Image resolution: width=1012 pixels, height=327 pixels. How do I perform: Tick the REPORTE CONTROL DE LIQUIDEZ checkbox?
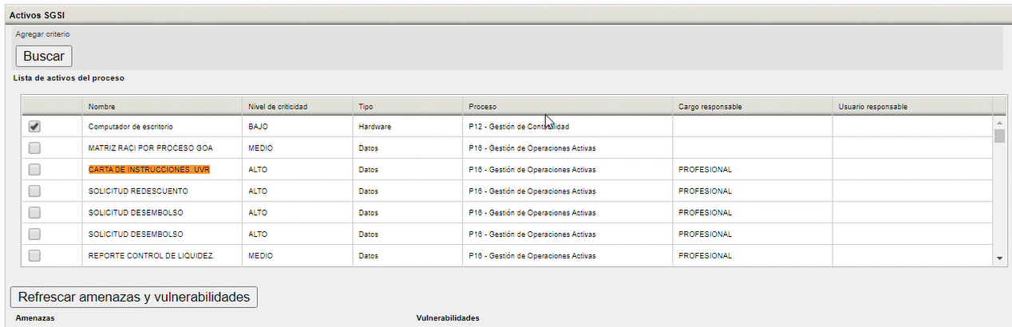click(34, 255)
